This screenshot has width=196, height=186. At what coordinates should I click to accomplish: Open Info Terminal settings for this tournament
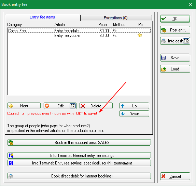point(79,163)
